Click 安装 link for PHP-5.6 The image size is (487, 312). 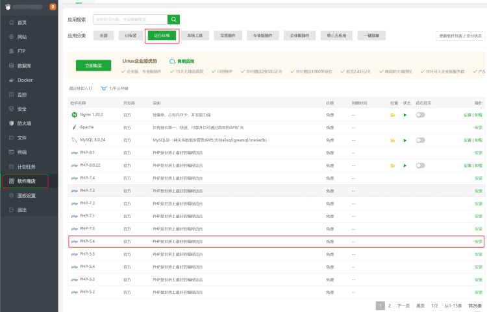pos(479,241)
